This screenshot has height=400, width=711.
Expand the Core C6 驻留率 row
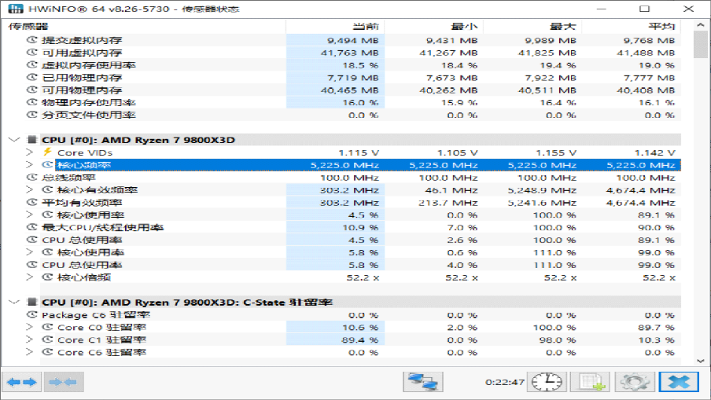[x=29, y=352]
